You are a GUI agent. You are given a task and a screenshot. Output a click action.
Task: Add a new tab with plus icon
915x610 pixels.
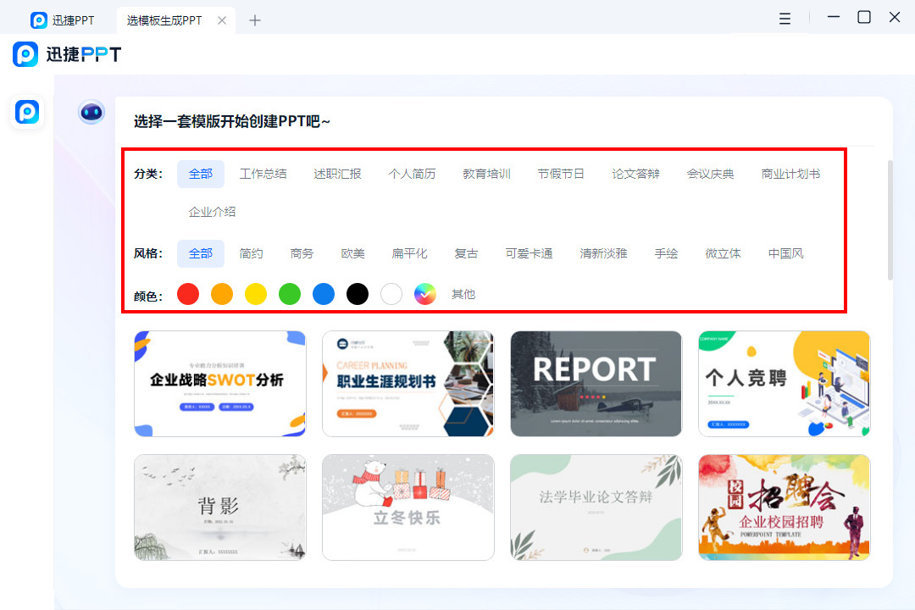pyautogui.click(x=254, y=20)
